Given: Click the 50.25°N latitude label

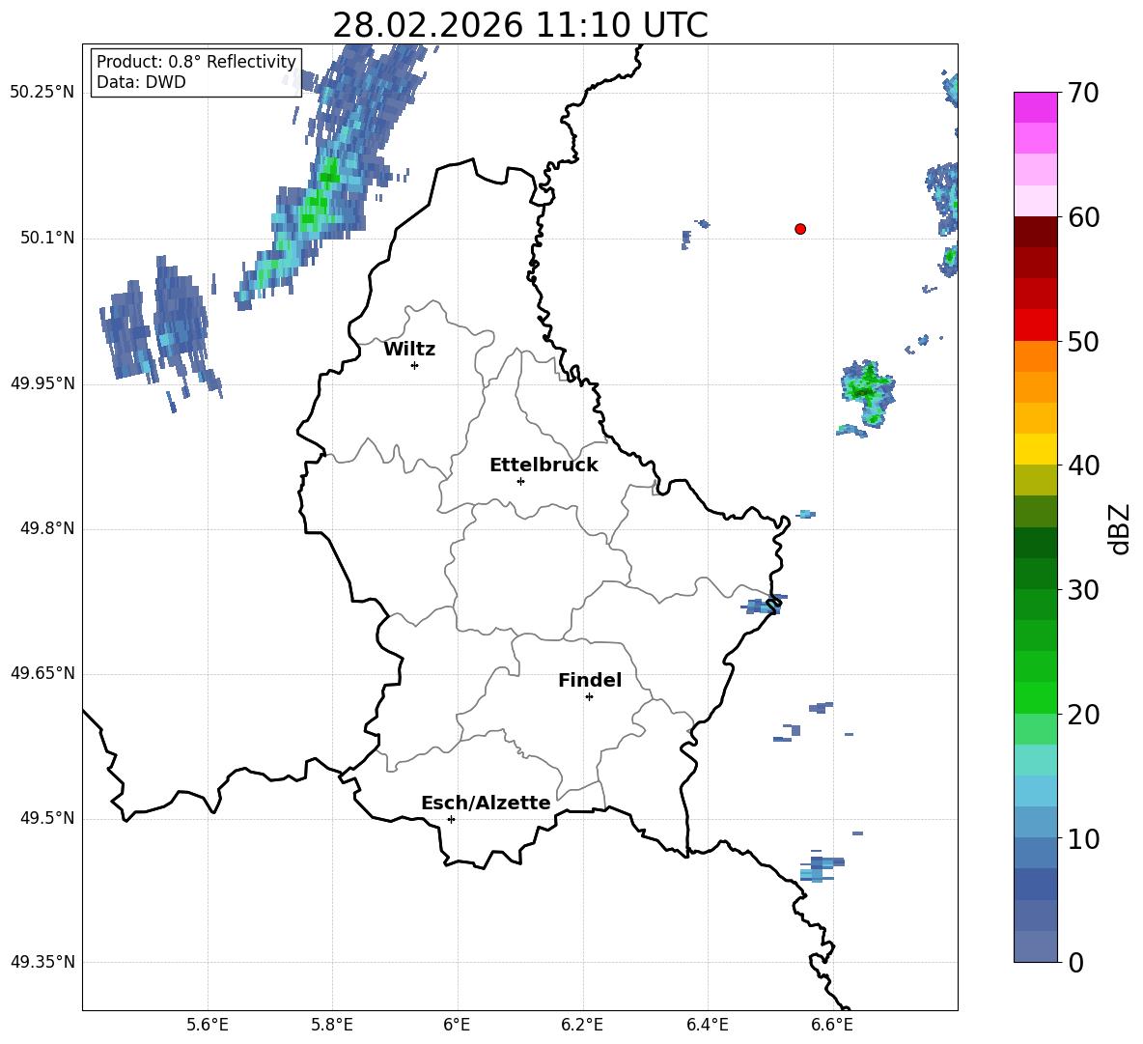Looking at the screenshot, I should tap(42, 93).
